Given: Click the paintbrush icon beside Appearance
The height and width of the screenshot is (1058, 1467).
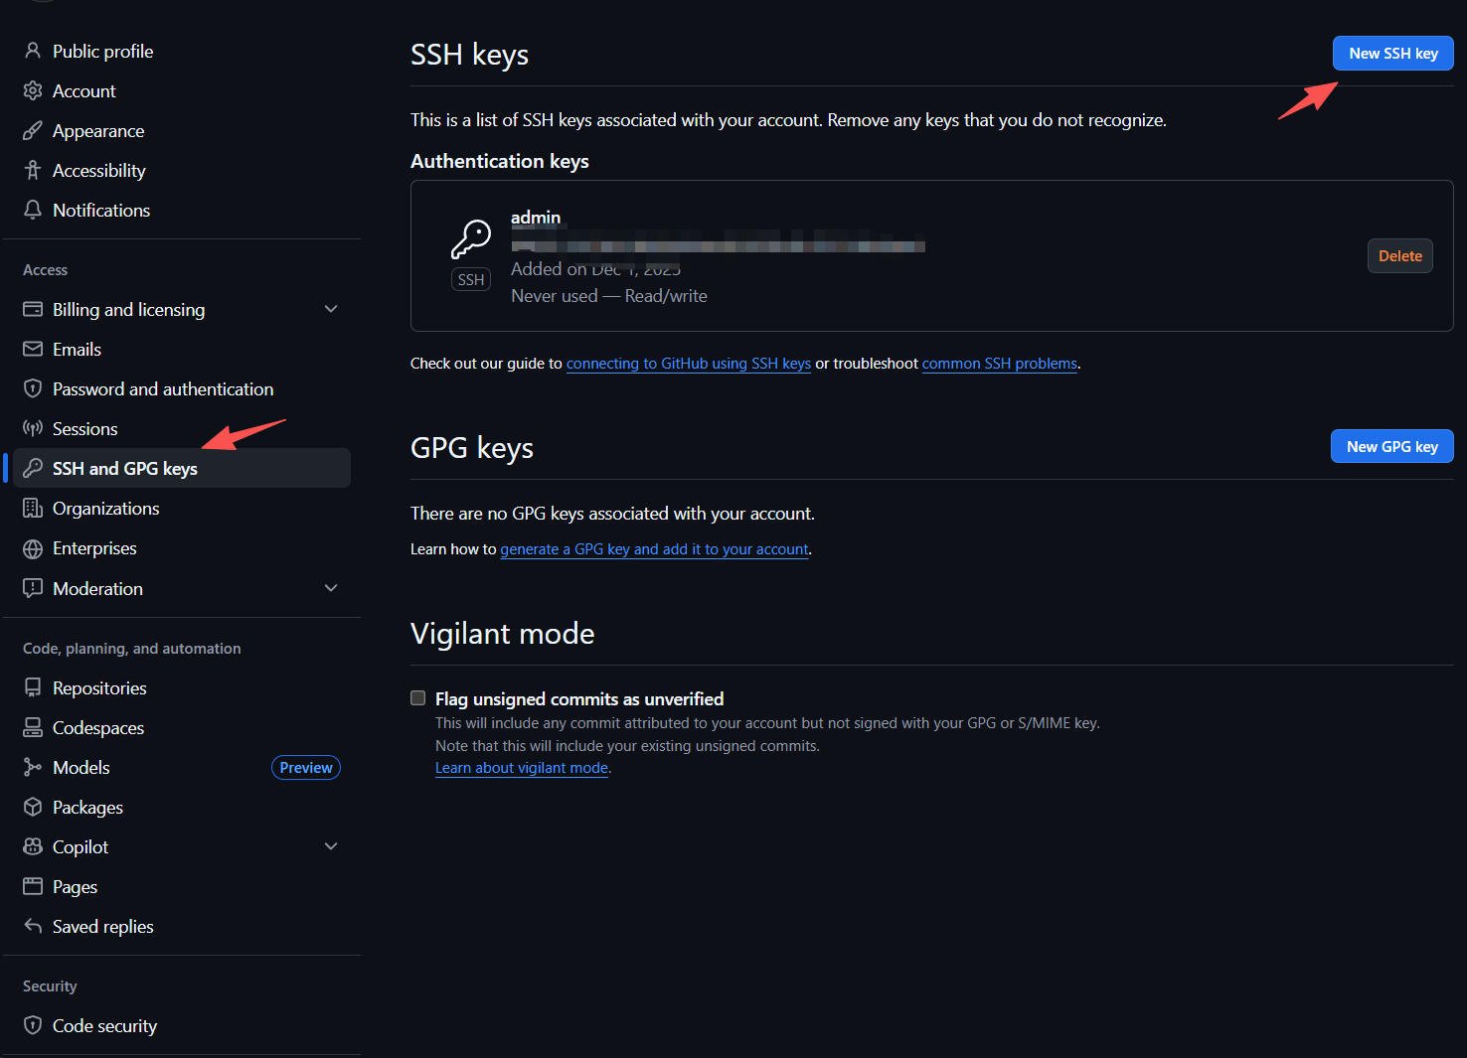Looking at the screenshot, I should pos(33,130).
